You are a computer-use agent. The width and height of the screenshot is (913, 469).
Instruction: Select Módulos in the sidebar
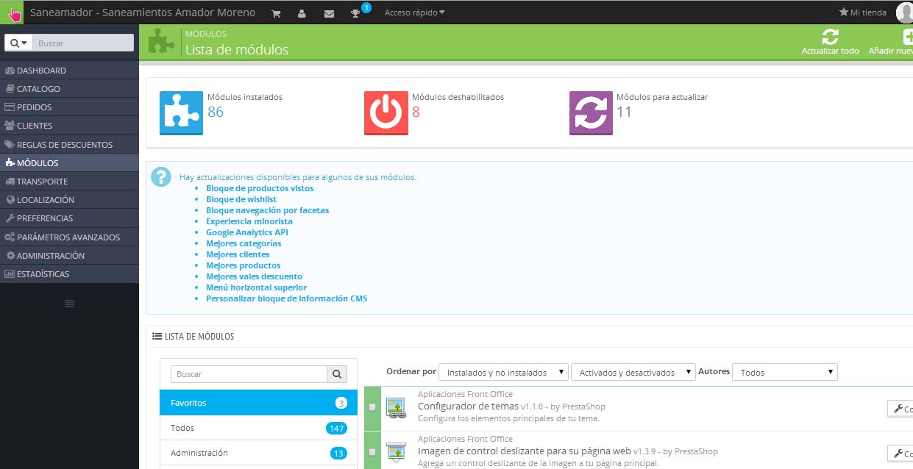69,163
